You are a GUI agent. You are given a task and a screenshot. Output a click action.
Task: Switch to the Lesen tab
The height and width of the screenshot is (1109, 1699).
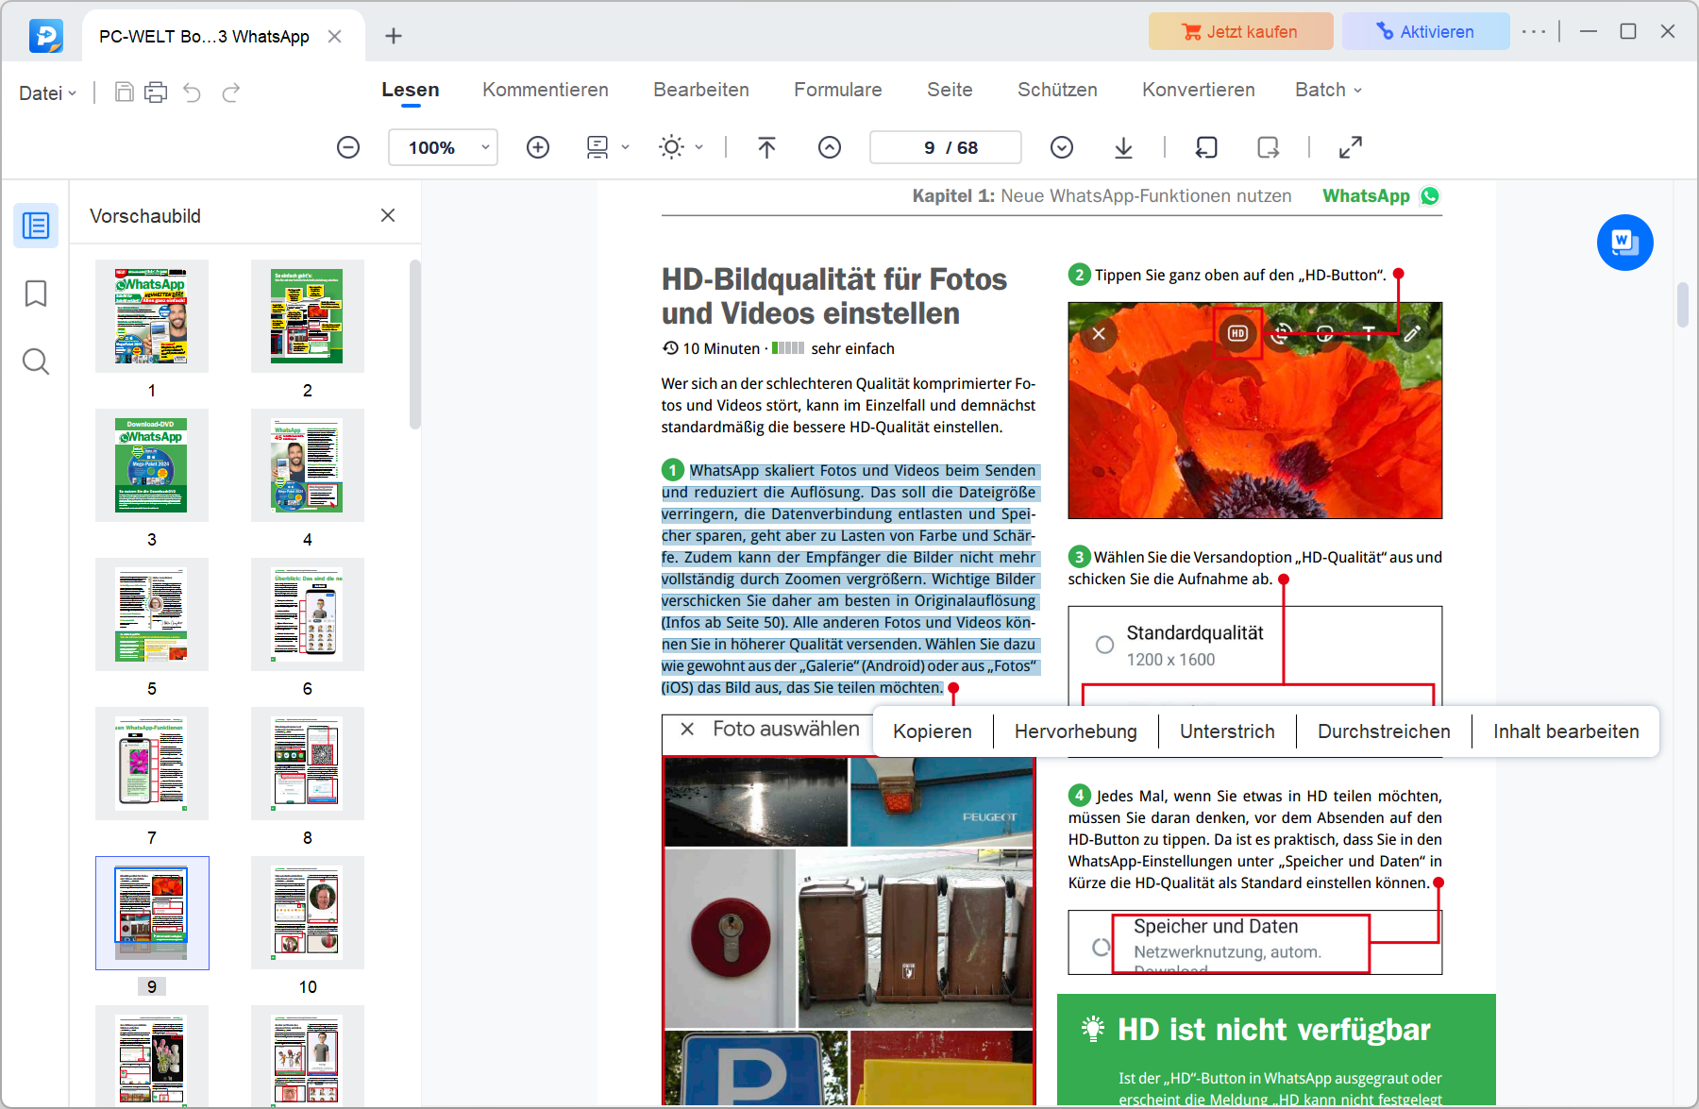(411, 90)
